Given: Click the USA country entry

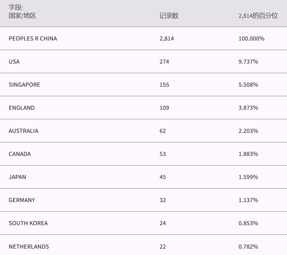Looking at the screenshot, I should (x=14, y=61).
